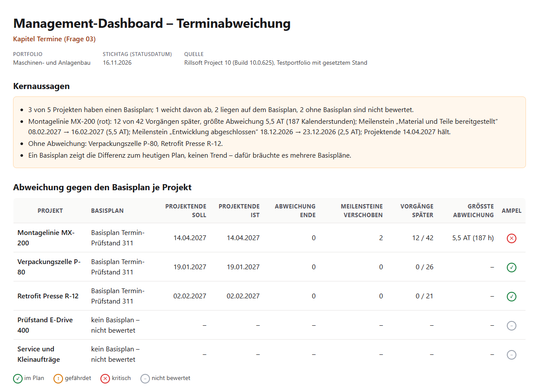
Task: Click the Kernaussagen heading
Action: pyautogui.click(x=41, y=86)
